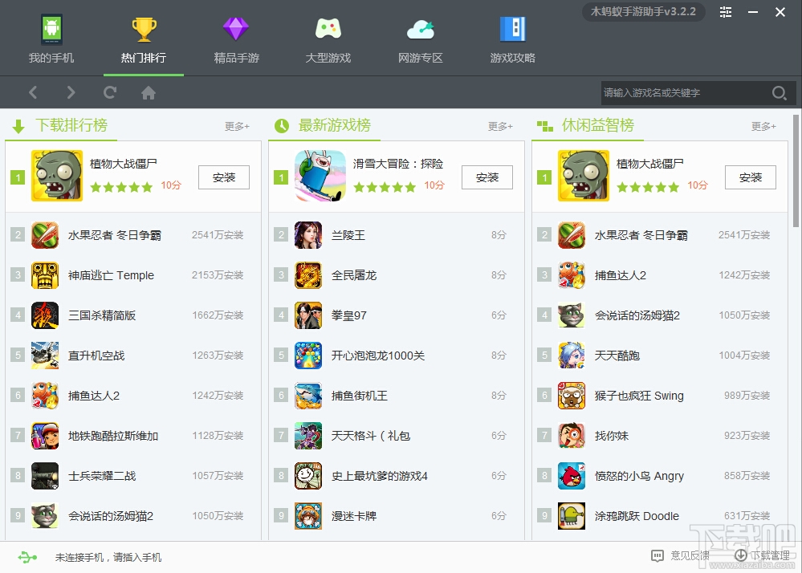Select 水果忍者 冬日争霸 title in 休闲益智榜

[641, 235]
